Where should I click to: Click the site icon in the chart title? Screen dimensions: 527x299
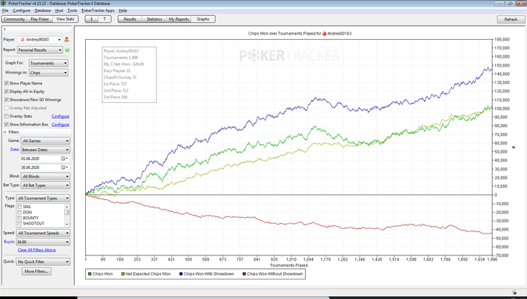click(324, 34)
